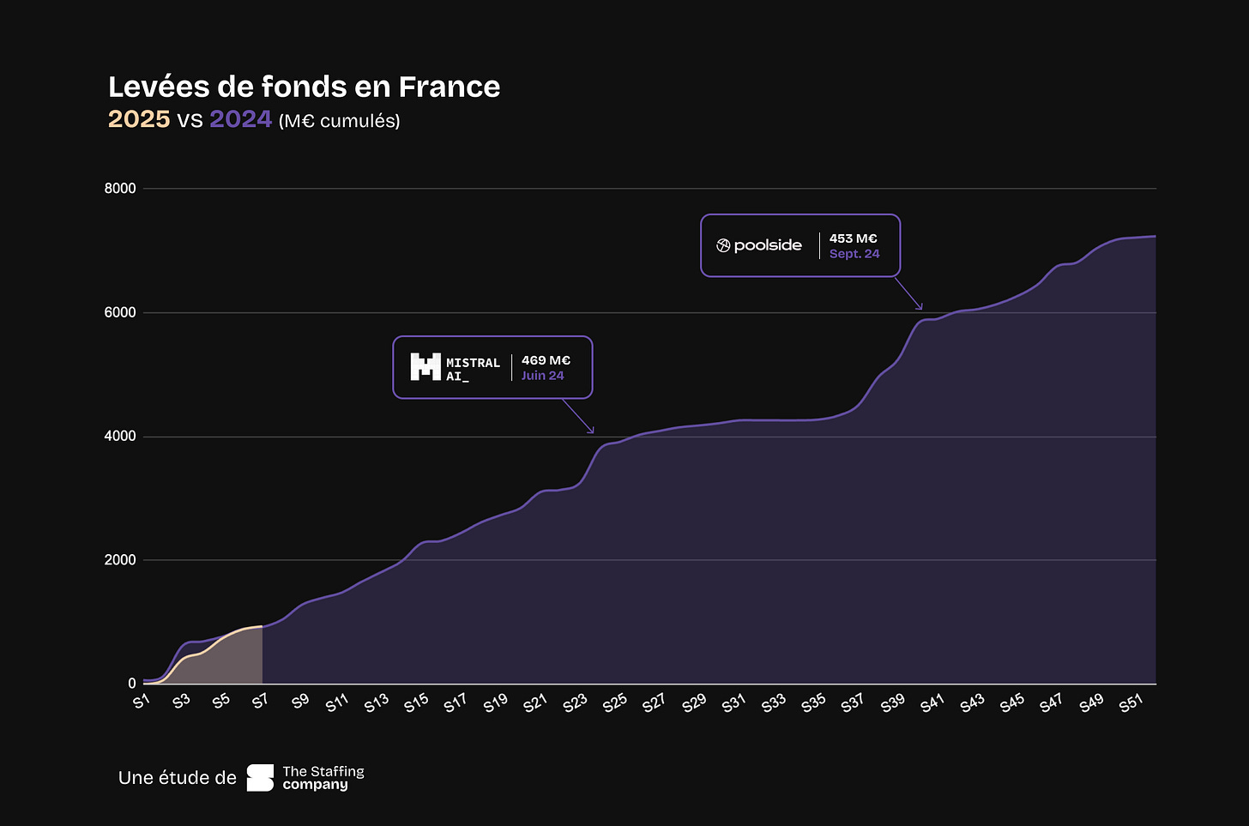Viewport: 1249px width, 826px height.
Task: Click the poolside logo icon
Action: pos(723,245)
